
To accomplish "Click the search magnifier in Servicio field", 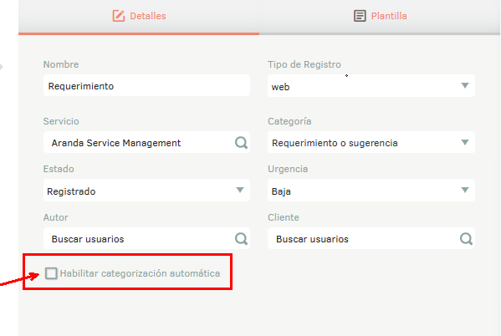I will 241,142.
